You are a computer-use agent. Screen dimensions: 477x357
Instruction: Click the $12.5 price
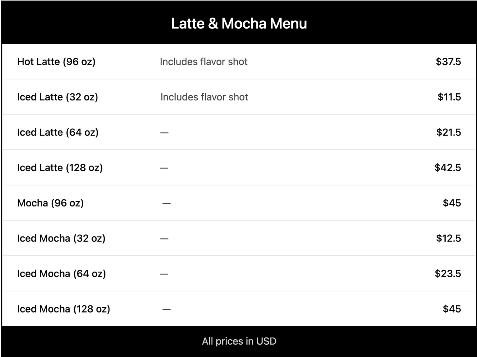pyautogui.click(x=448, y=238)
